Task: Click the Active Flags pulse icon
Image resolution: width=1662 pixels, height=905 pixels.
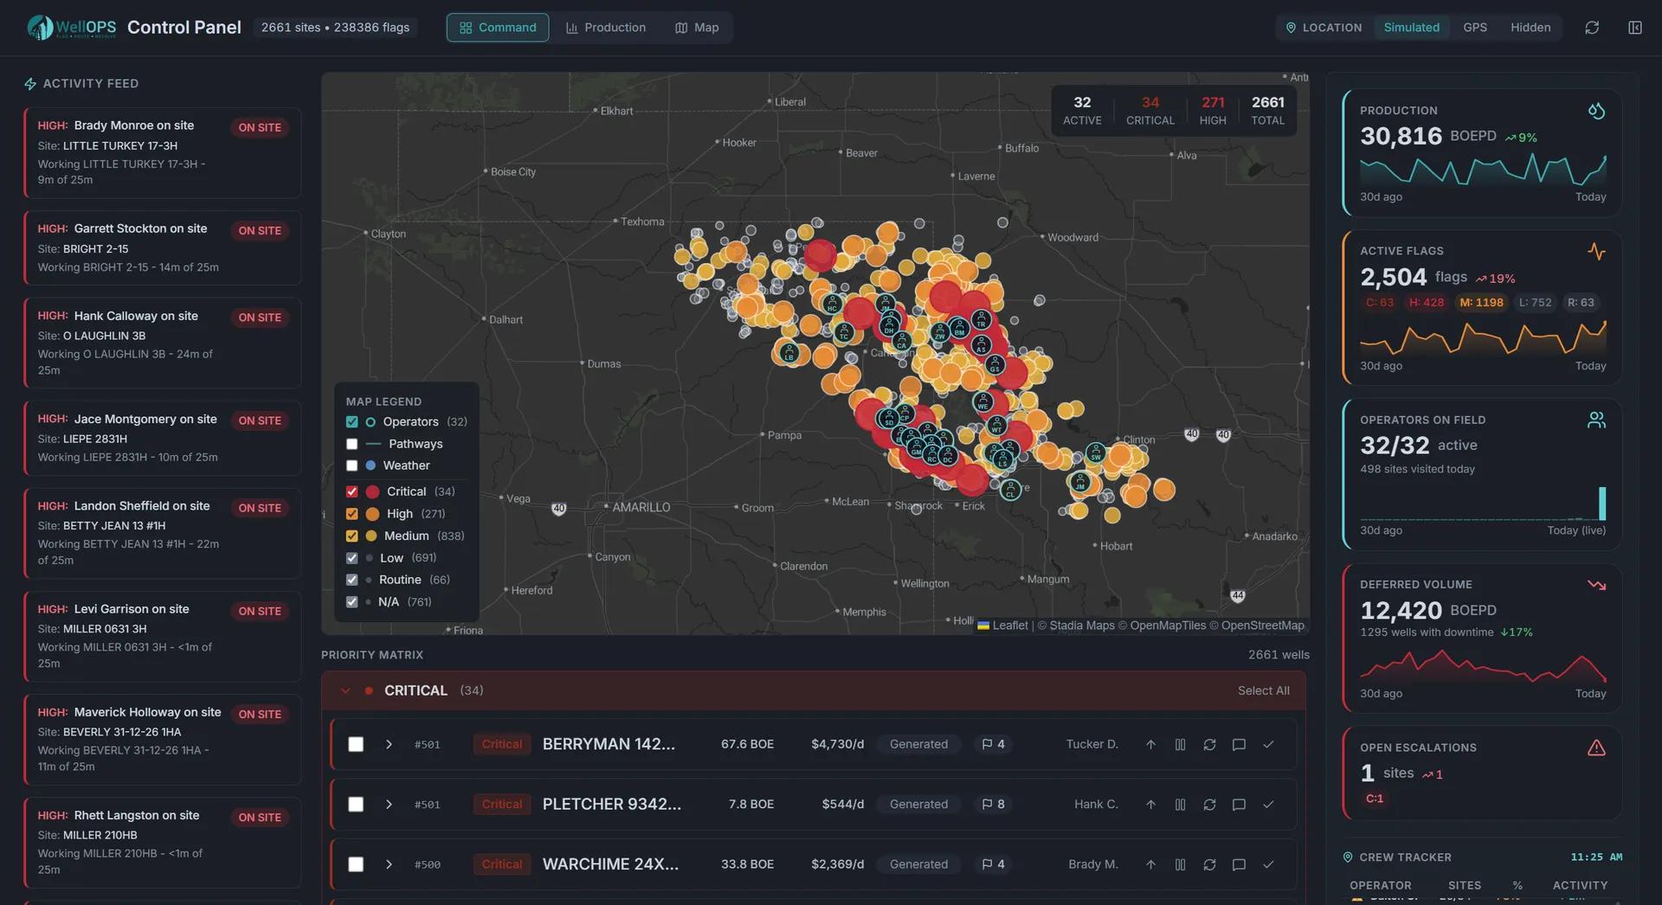Action: (x=1596, y=251)
